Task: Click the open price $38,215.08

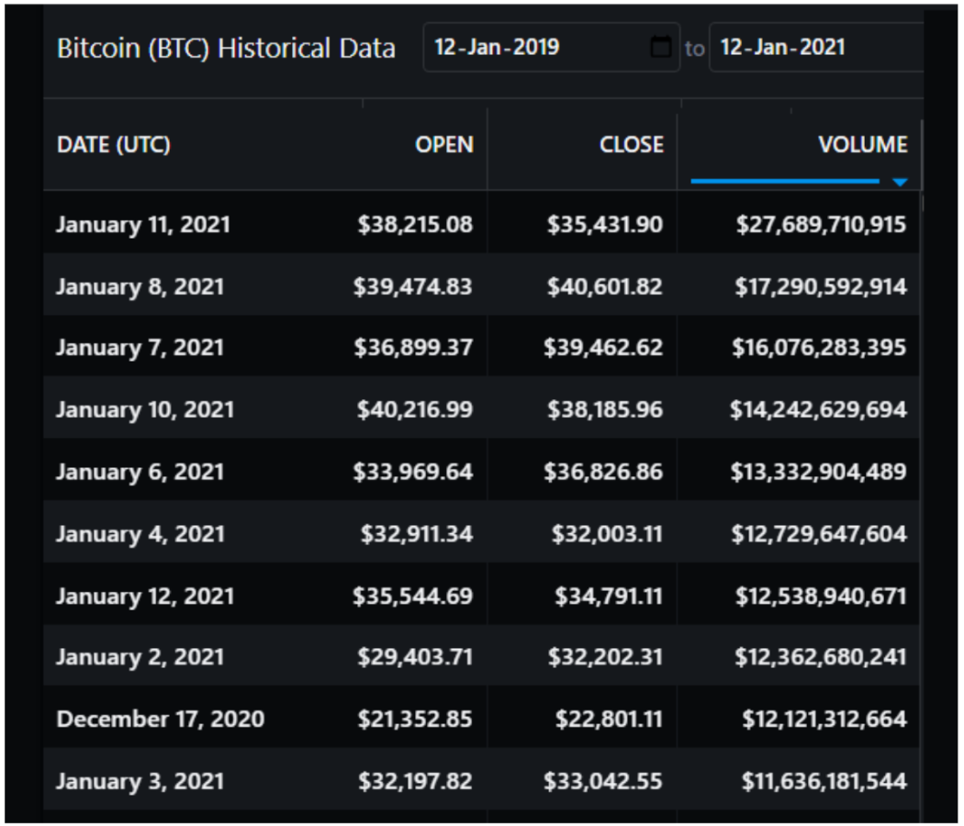Action: [416, 224]
